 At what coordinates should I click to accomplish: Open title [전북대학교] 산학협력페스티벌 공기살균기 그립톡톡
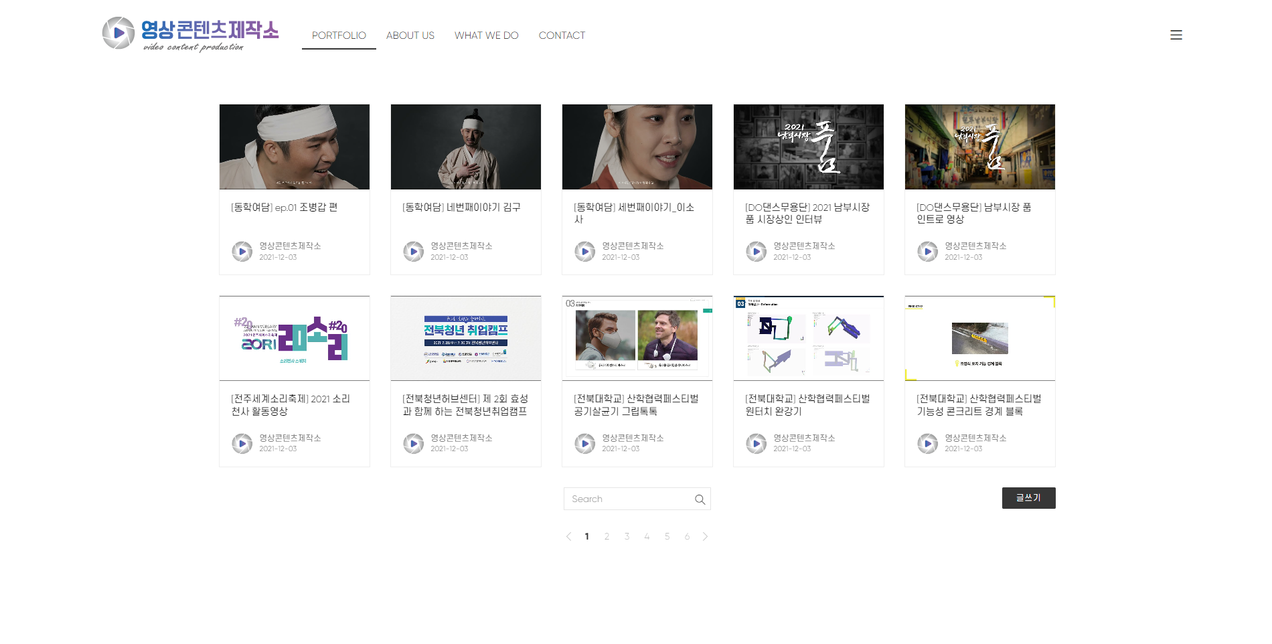[636, 405]
